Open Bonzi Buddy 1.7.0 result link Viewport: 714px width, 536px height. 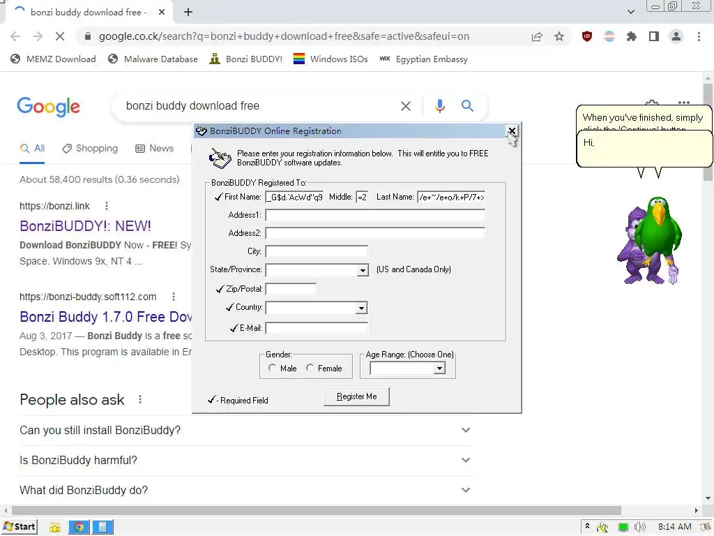pyautogui.click(x=106, y=317)
